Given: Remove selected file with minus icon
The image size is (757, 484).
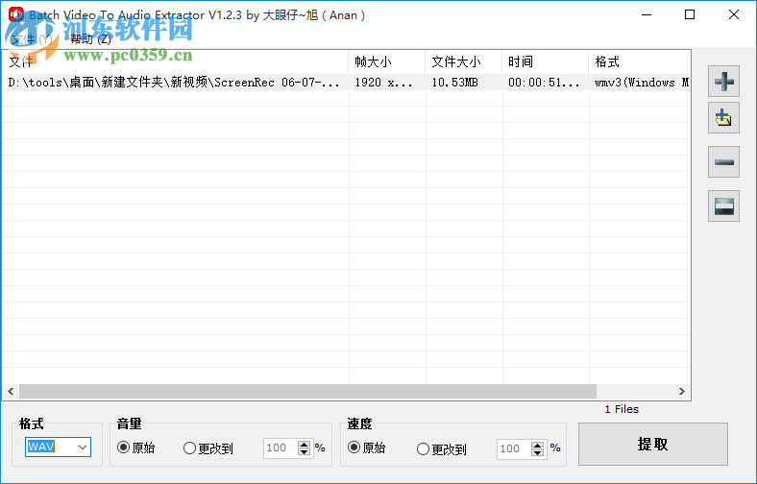Looking at the screenshot, I should pyautogui.click(x=723, y=162).
